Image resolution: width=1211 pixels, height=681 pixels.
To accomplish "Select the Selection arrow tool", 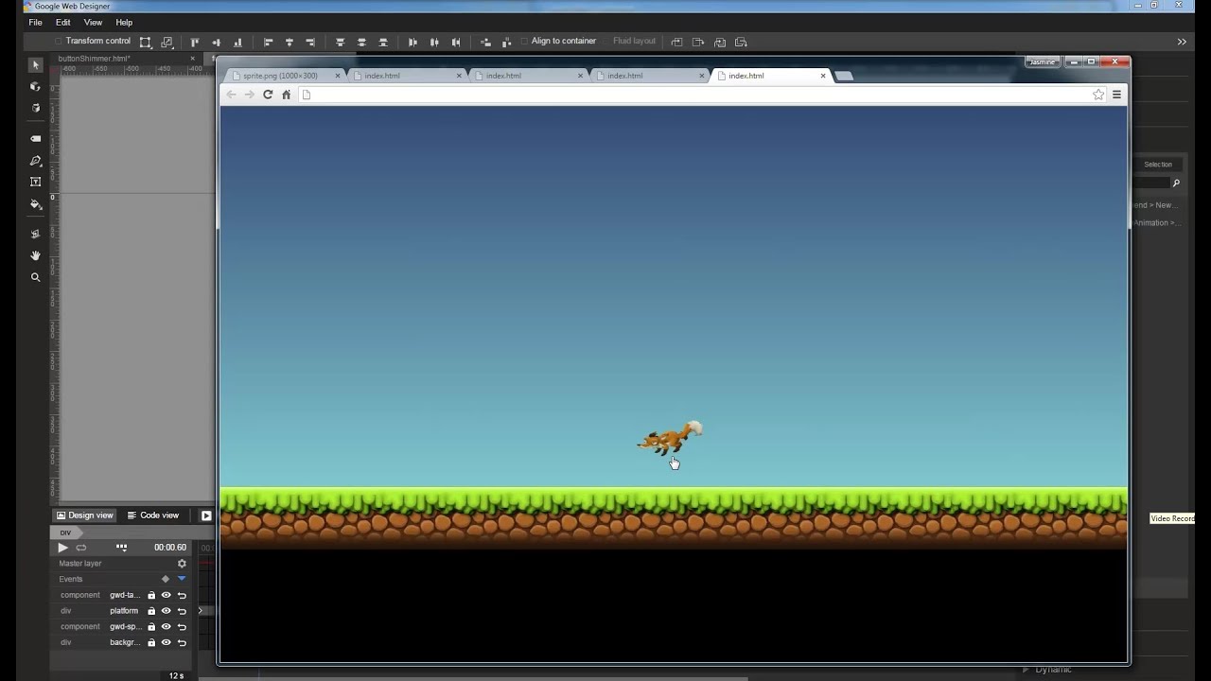I will pos(36,65).
